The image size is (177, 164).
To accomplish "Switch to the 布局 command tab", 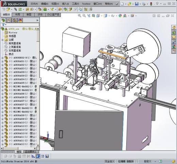I will [18, 15].
